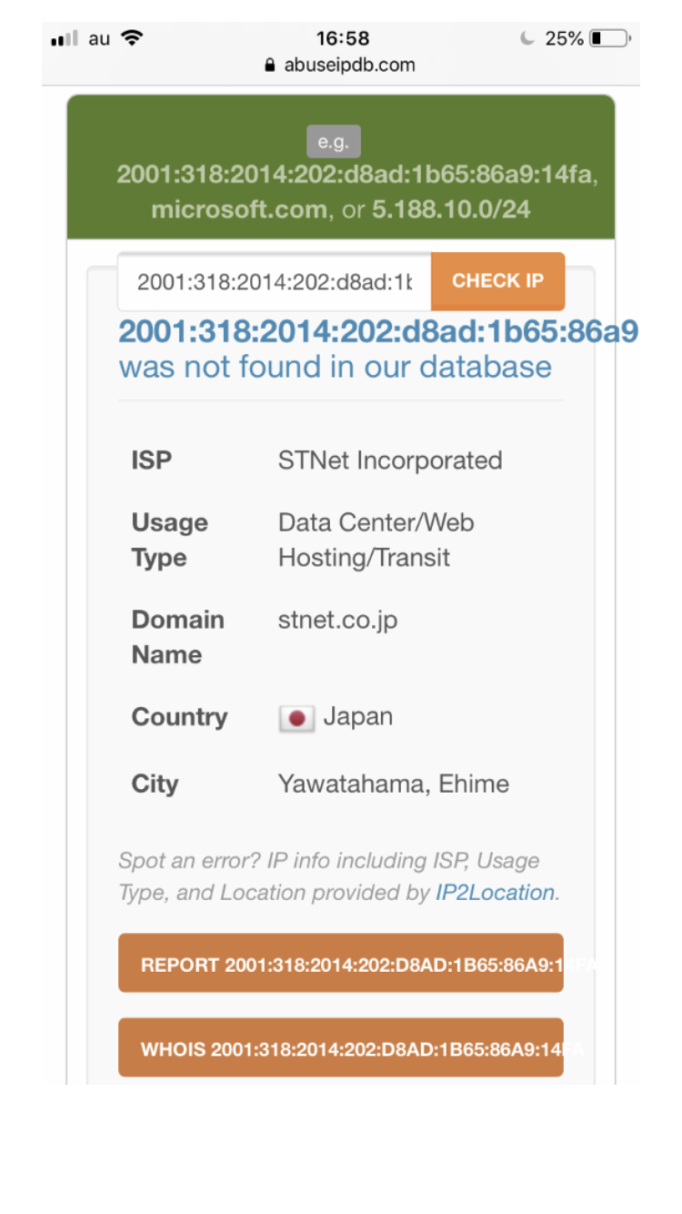Click the microsoft.com example text
Viewport: 682px width, 1214px height.
coord(238,210)
